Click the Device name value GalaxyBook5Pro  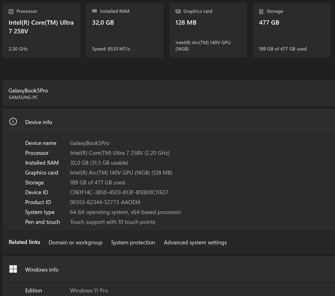click(x=90, y=143)
